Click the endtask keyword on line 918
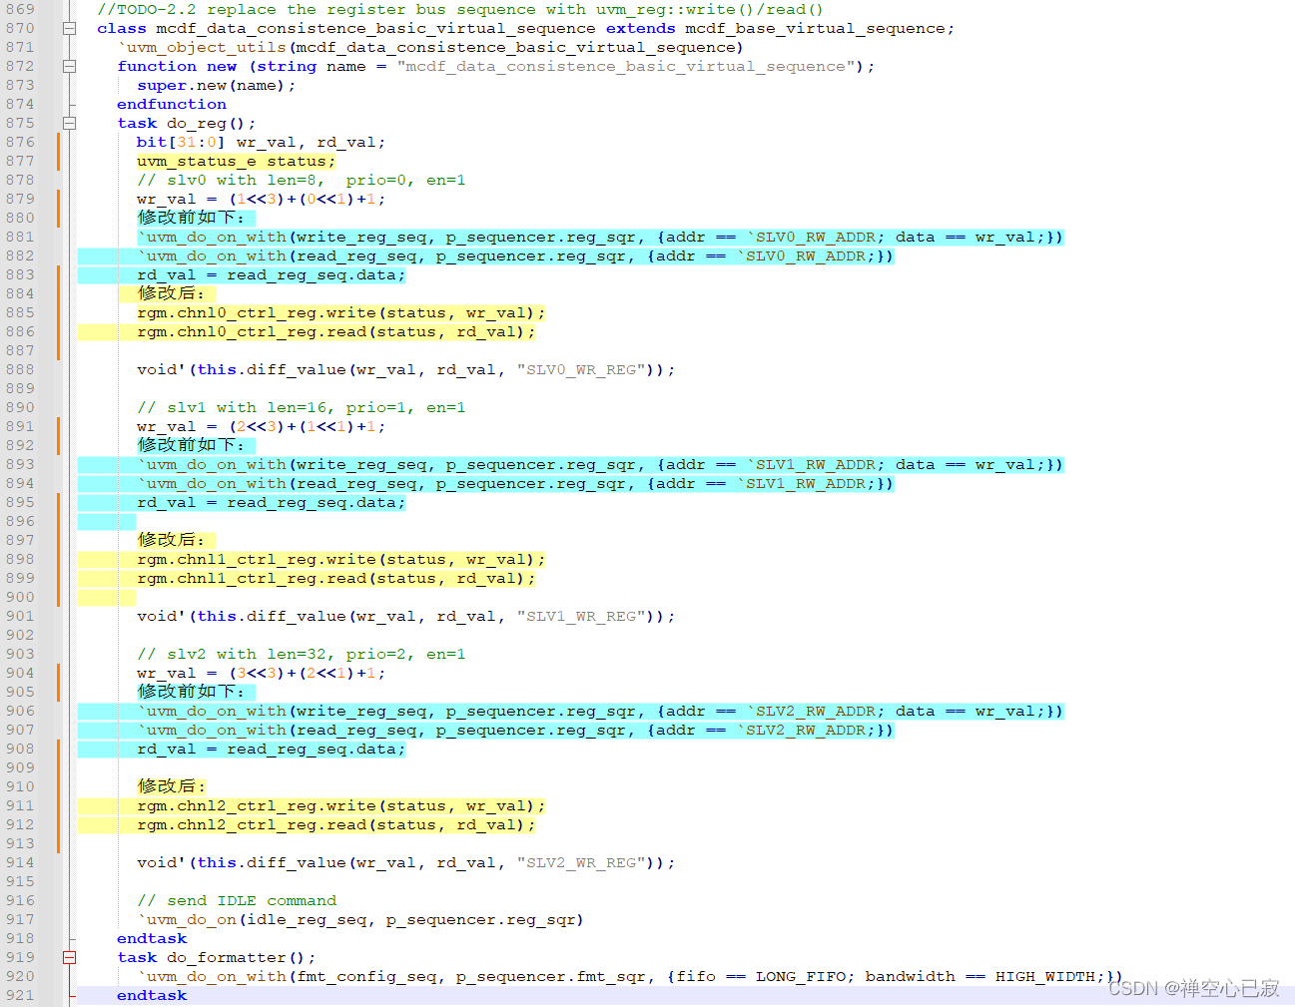1295x1007 pixels. click(151, 938)
